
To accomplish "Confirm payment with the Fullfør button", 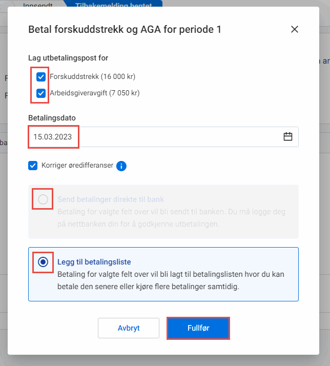I will 198,328.
